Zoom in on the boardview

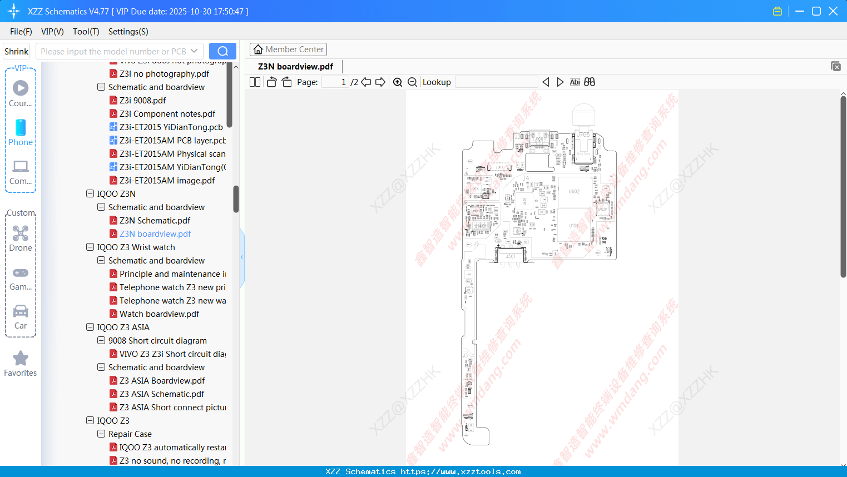(x=398, y=82)
